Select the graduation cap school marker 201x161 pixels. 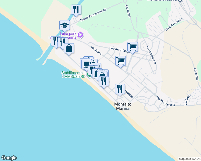(x=64, y=26)
